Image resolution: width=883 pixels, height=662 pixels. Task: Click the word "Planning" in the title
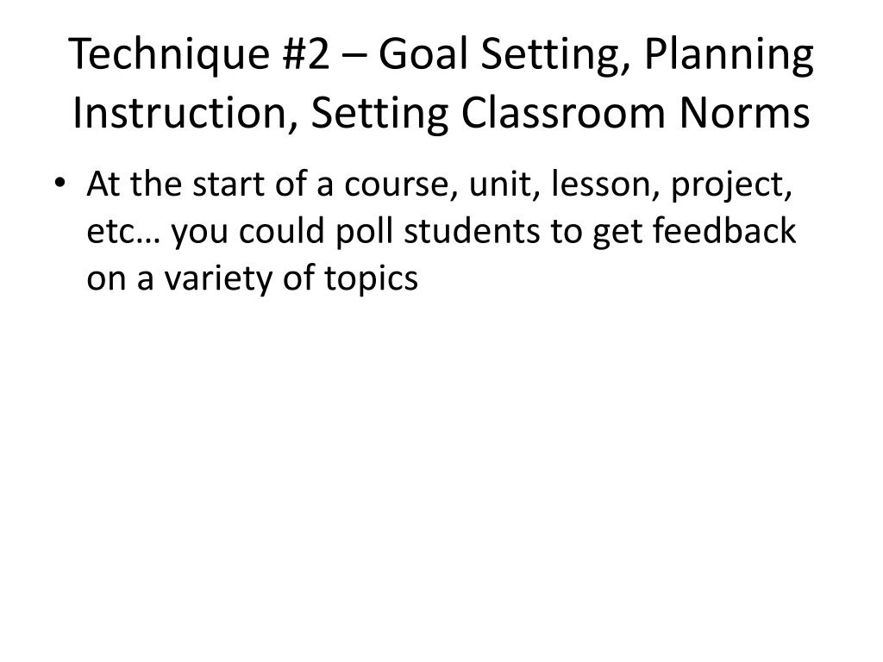(729, 54)
